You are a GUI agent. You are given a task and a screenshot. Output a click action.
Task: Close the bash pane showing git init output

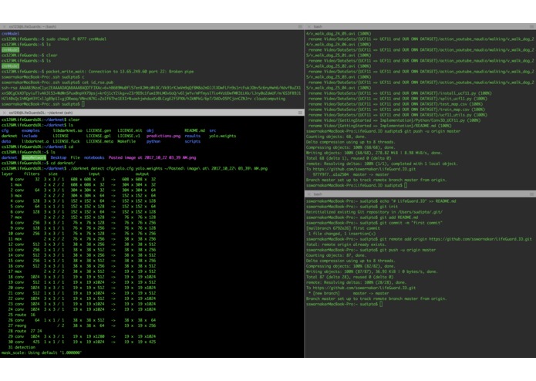click(308, 194)
